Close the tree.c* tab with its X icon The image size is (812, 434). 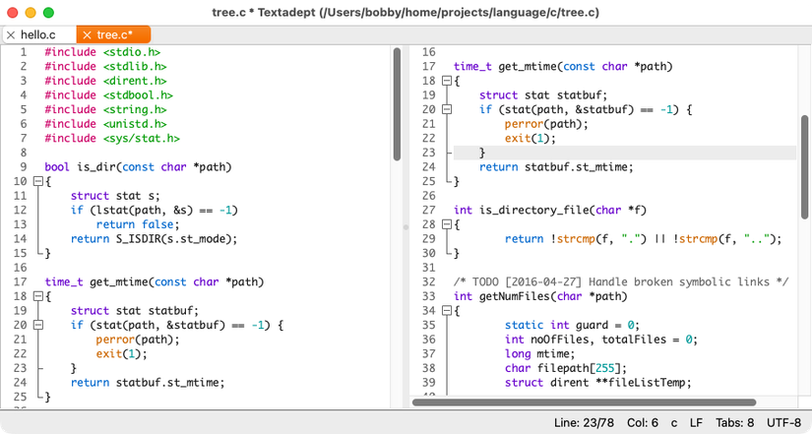87,35
